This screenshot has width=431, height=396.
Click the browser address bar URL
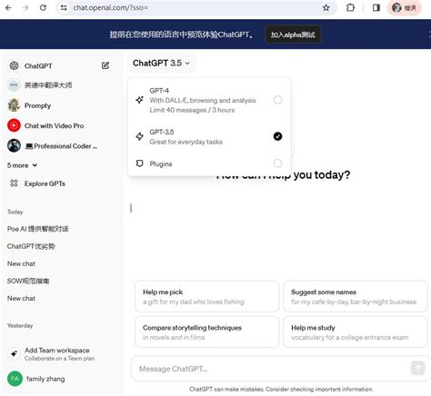[111, 7]
